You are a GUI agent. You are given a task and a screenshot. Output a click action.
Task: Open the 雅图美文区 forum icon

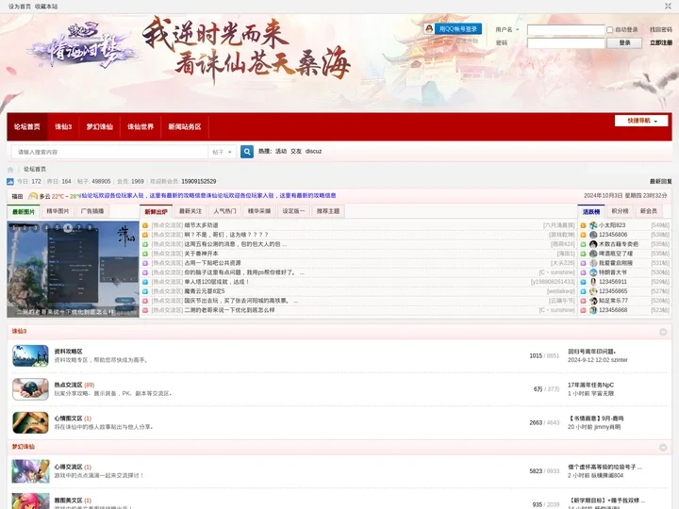(x=30, y=501)
